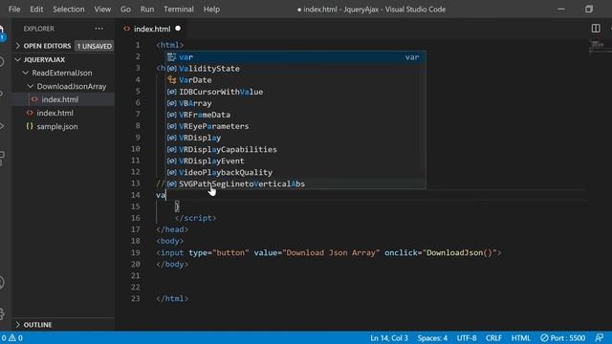Open the feedback icon in status bar
This screenshot has width=612, height=344.
coord(600,337)
